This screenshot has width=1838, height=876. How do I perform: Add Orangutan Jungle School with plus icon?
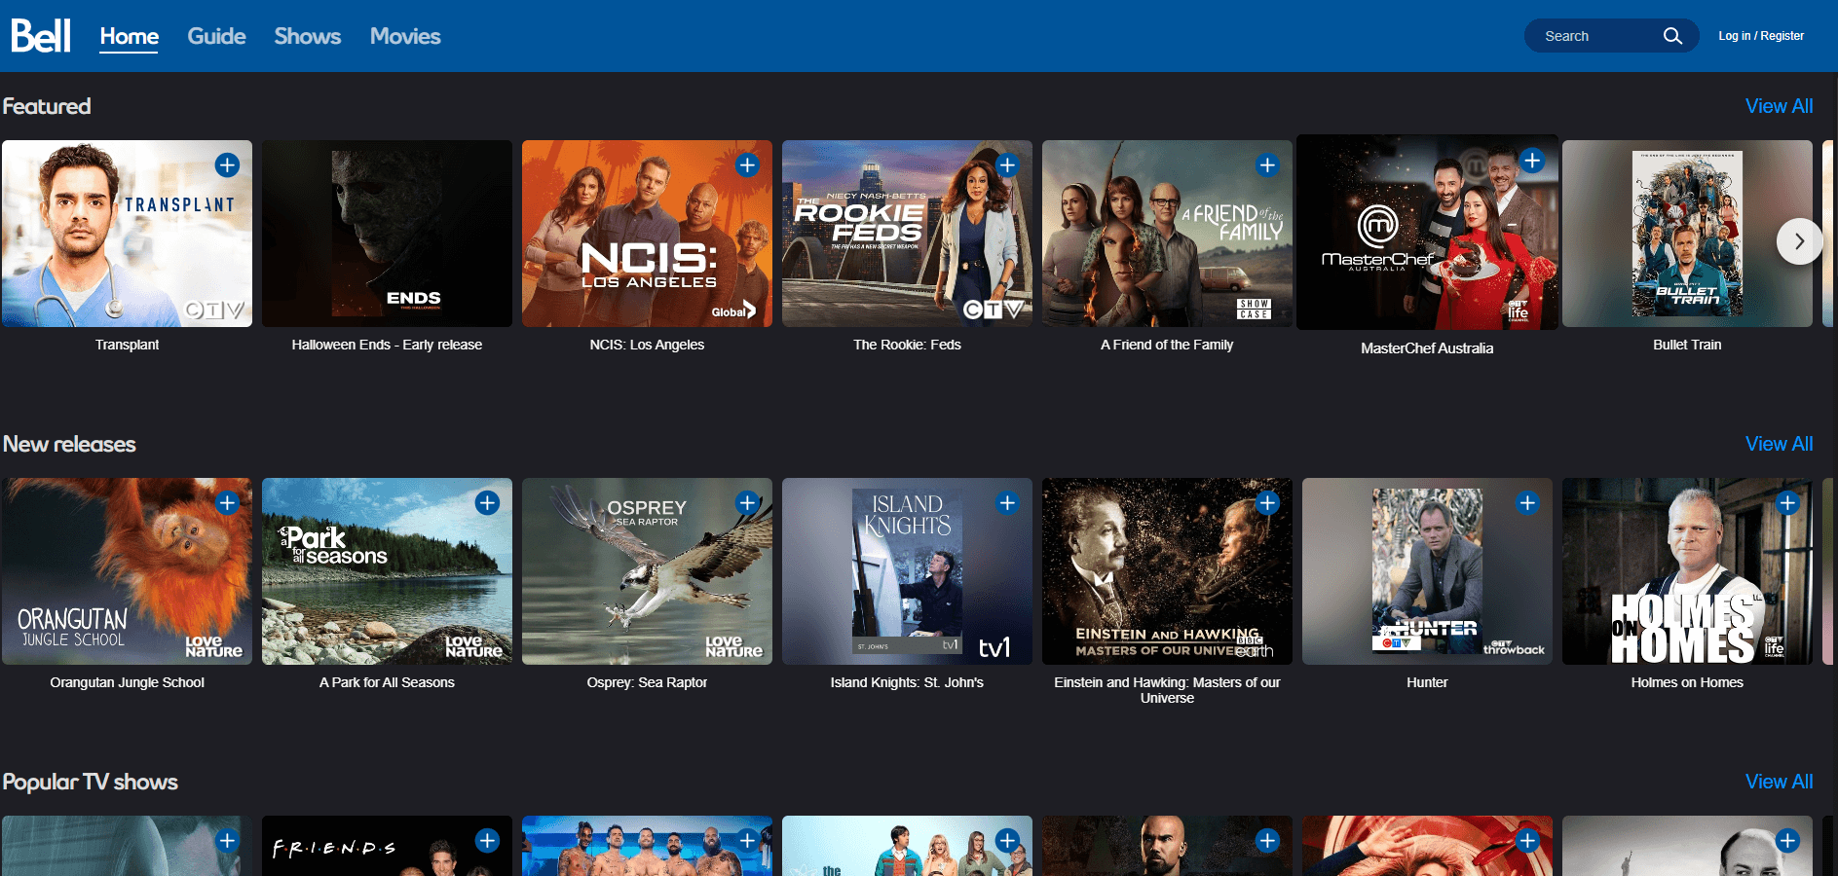[227, 502]
